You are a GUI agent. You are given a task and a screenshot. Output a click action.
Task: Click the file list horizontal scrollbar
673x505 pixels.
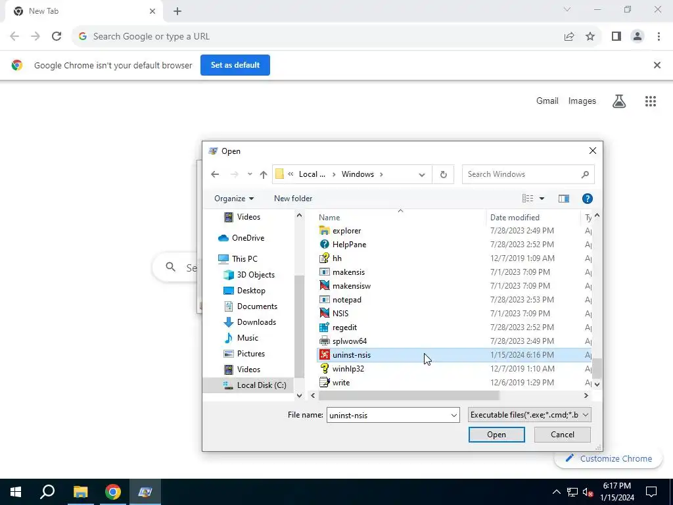[x=409, y=395]
